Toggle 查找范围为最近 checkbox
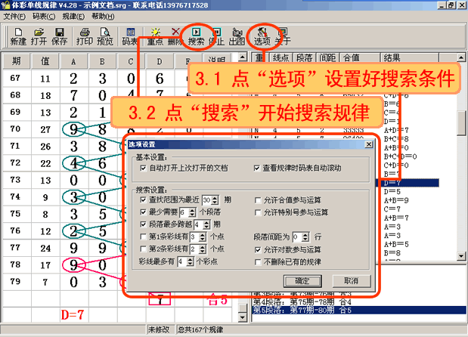The width and height of the screenshot is (468, 337). [x=143, y=199]
